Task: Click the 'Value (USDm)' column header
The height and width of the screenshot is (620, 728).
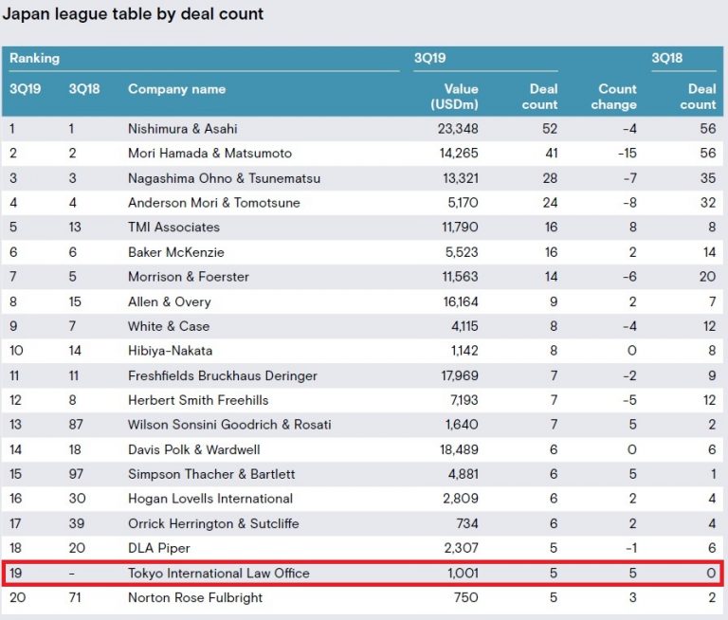Action: point(455,97)
